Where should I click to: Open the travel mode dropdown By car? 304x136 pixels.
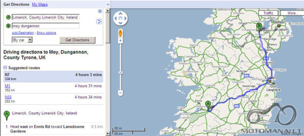click(x=22, y=40)
